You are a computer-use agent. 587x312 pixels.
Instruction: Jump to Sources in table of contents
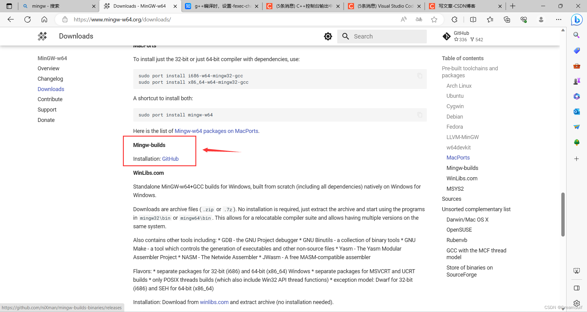(x=451, y=199)
